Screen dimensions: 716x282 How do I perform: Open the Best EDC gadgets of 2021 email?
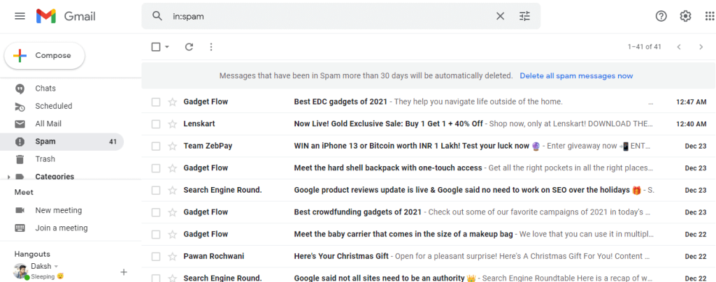pyautogui.click(x=429, y=102)
